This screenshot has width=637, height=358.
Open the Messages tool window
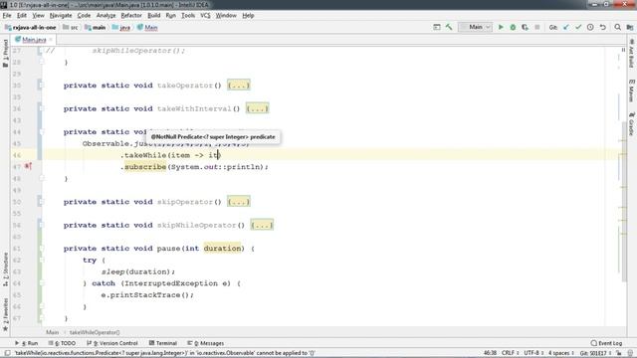pyautogui.click(x=206, y=343)
